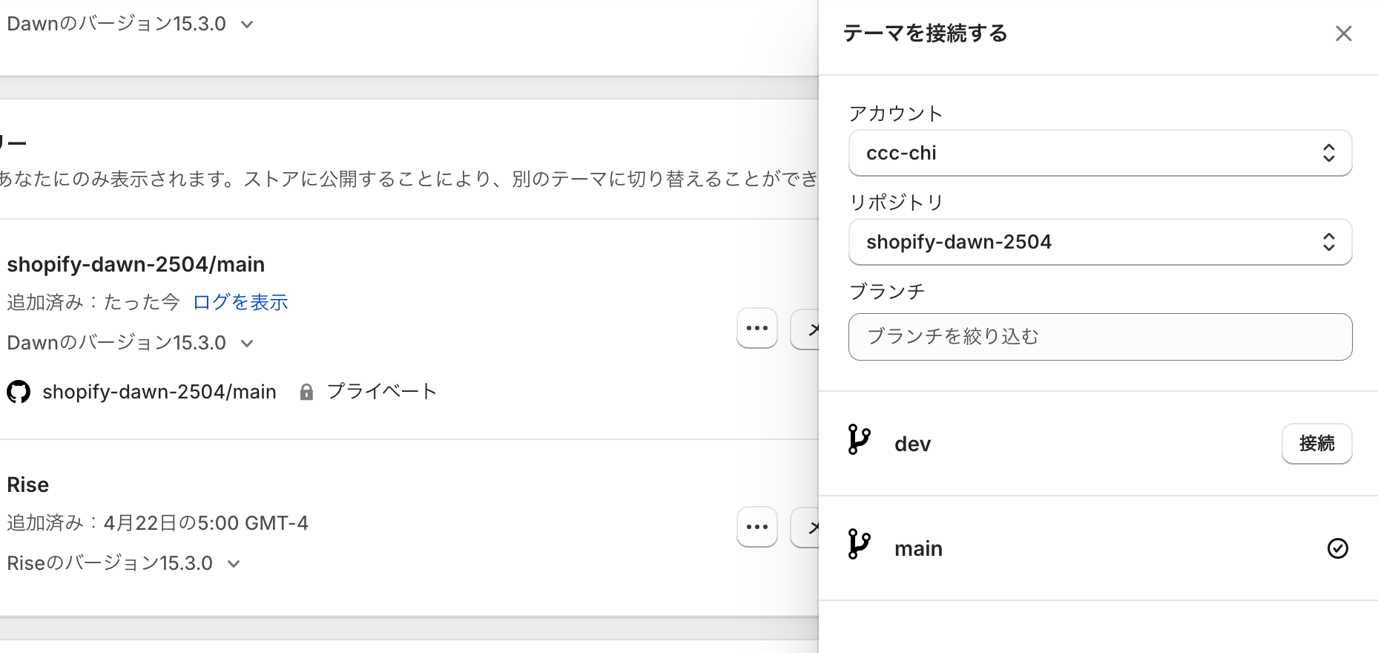Click the lock icon next to プライベート

coord(306,391)
